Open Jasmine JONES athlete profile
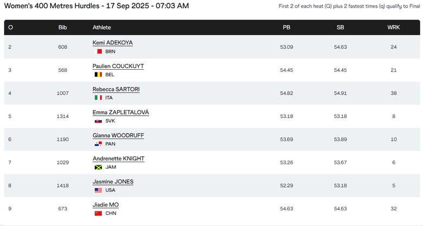 point(113,182)
